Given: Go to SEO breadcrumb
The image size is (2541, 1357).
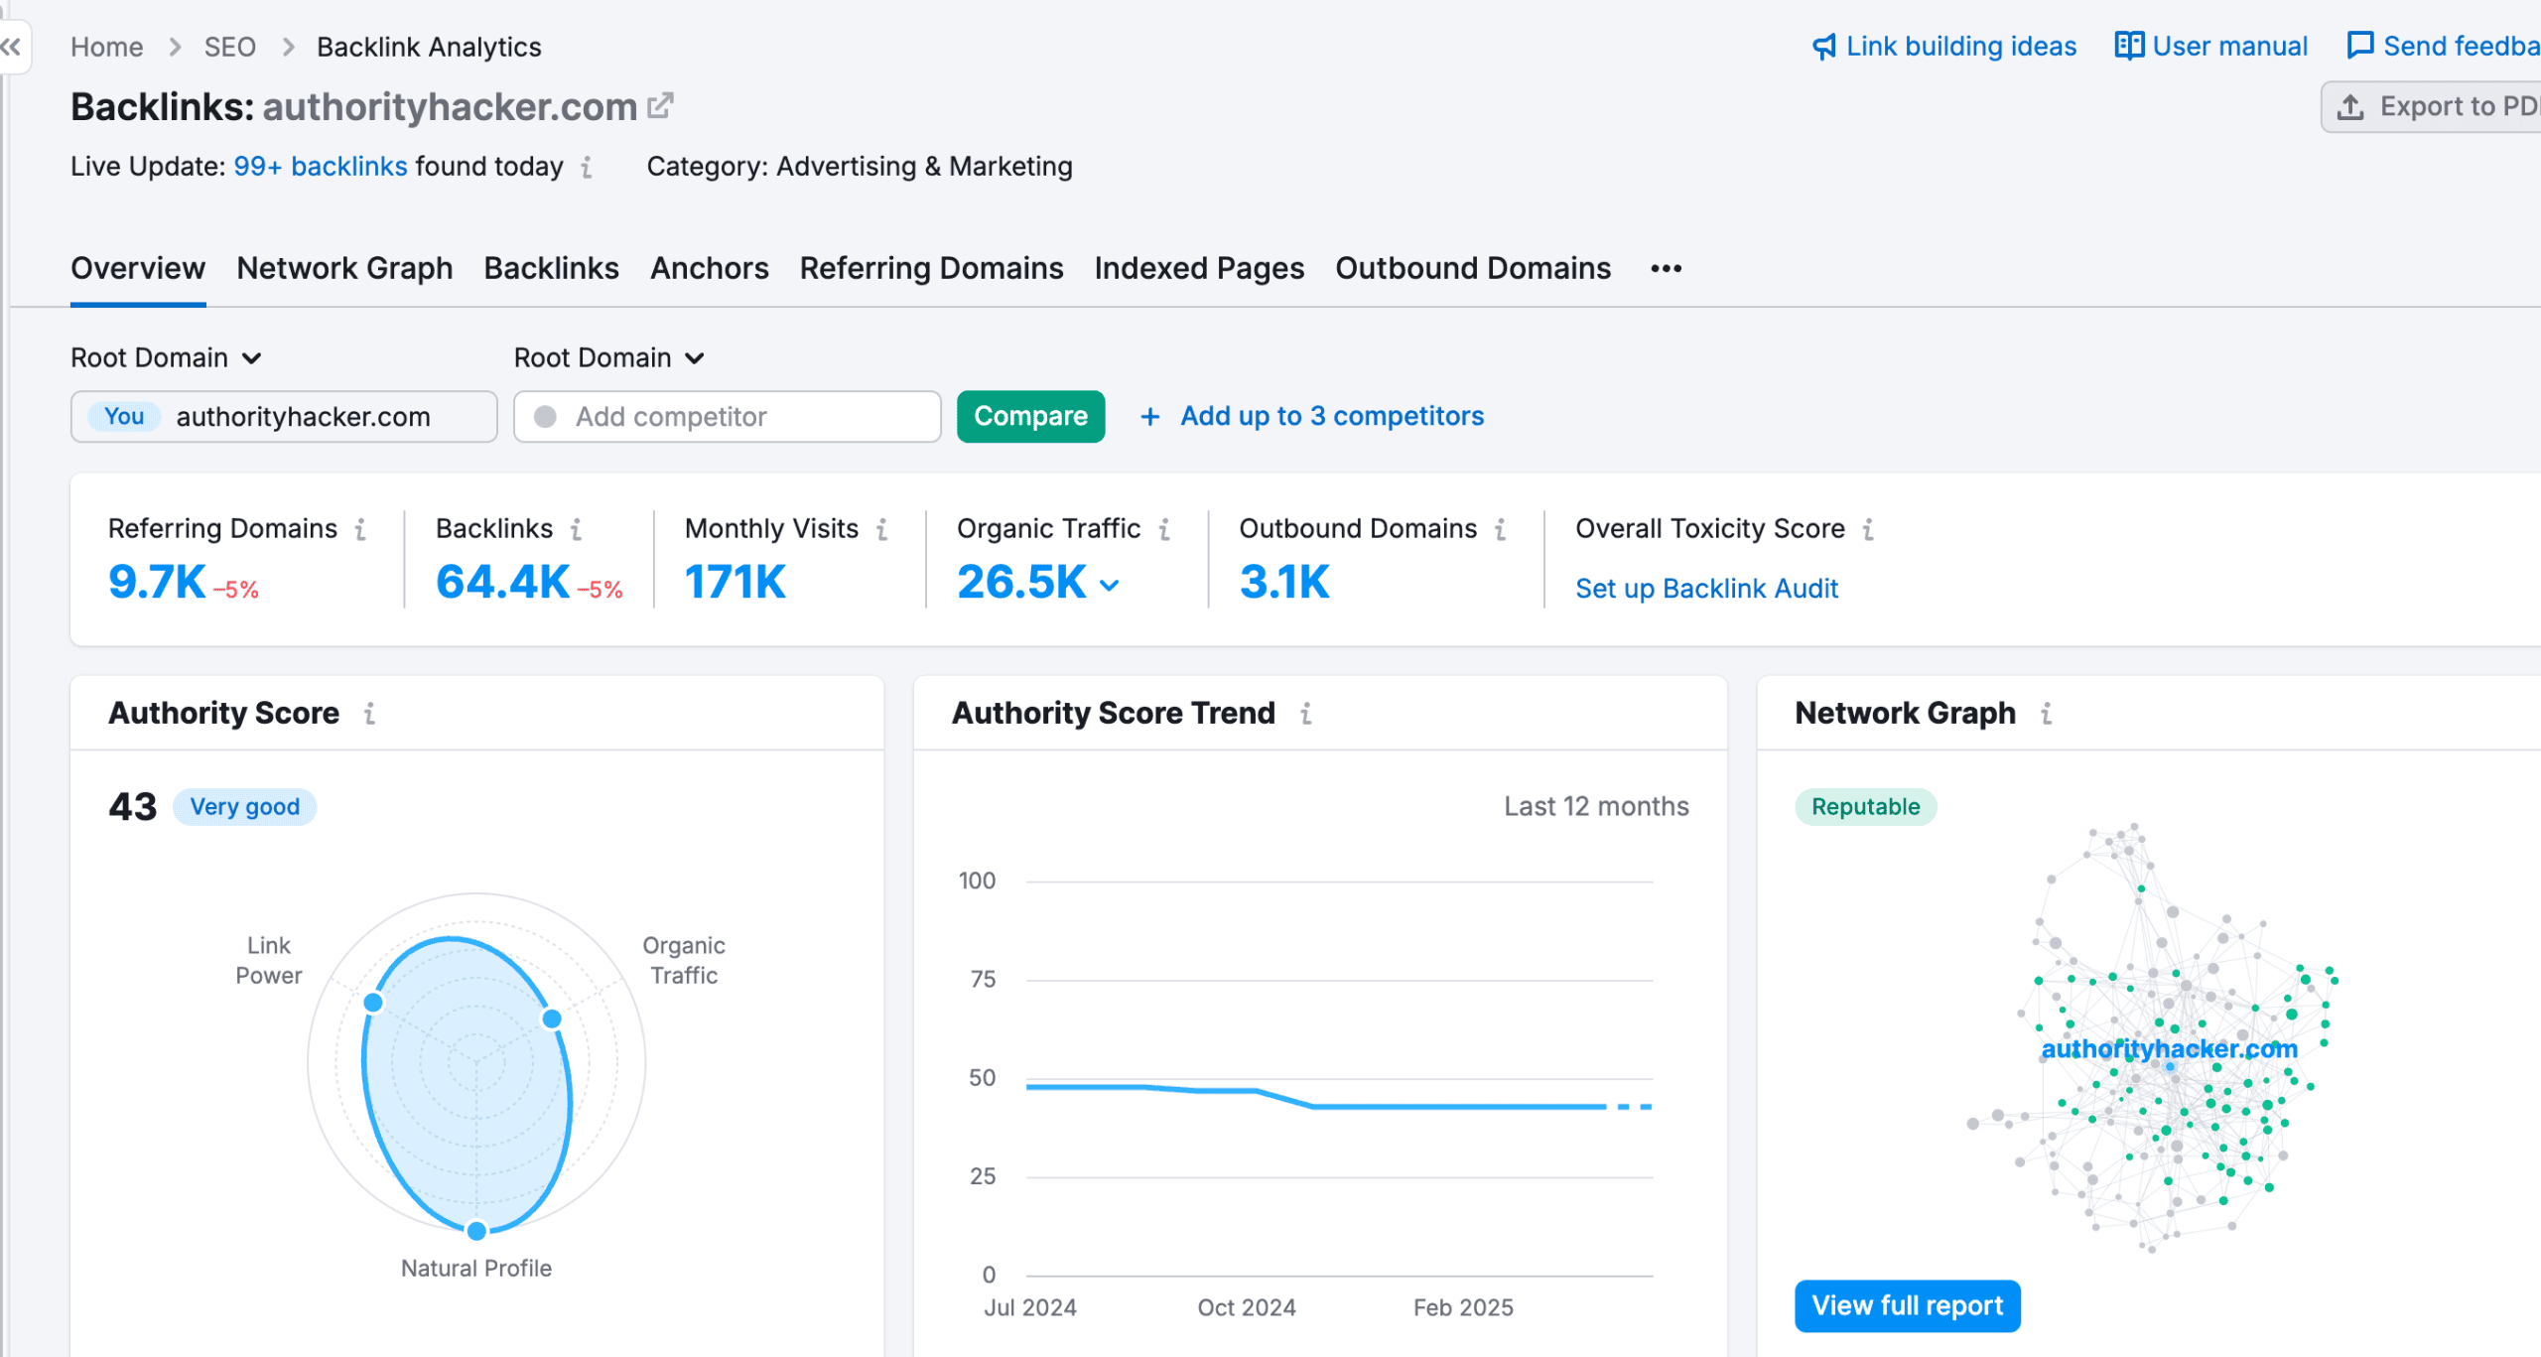Looking at the screenshot, I should pyautogui.click(x=229, y=47).
